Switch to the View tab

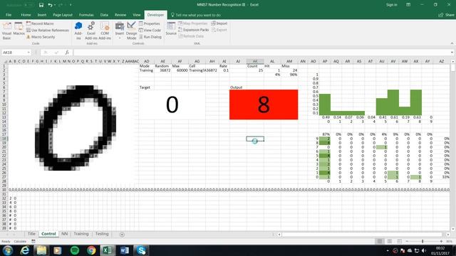pos(137,15)
